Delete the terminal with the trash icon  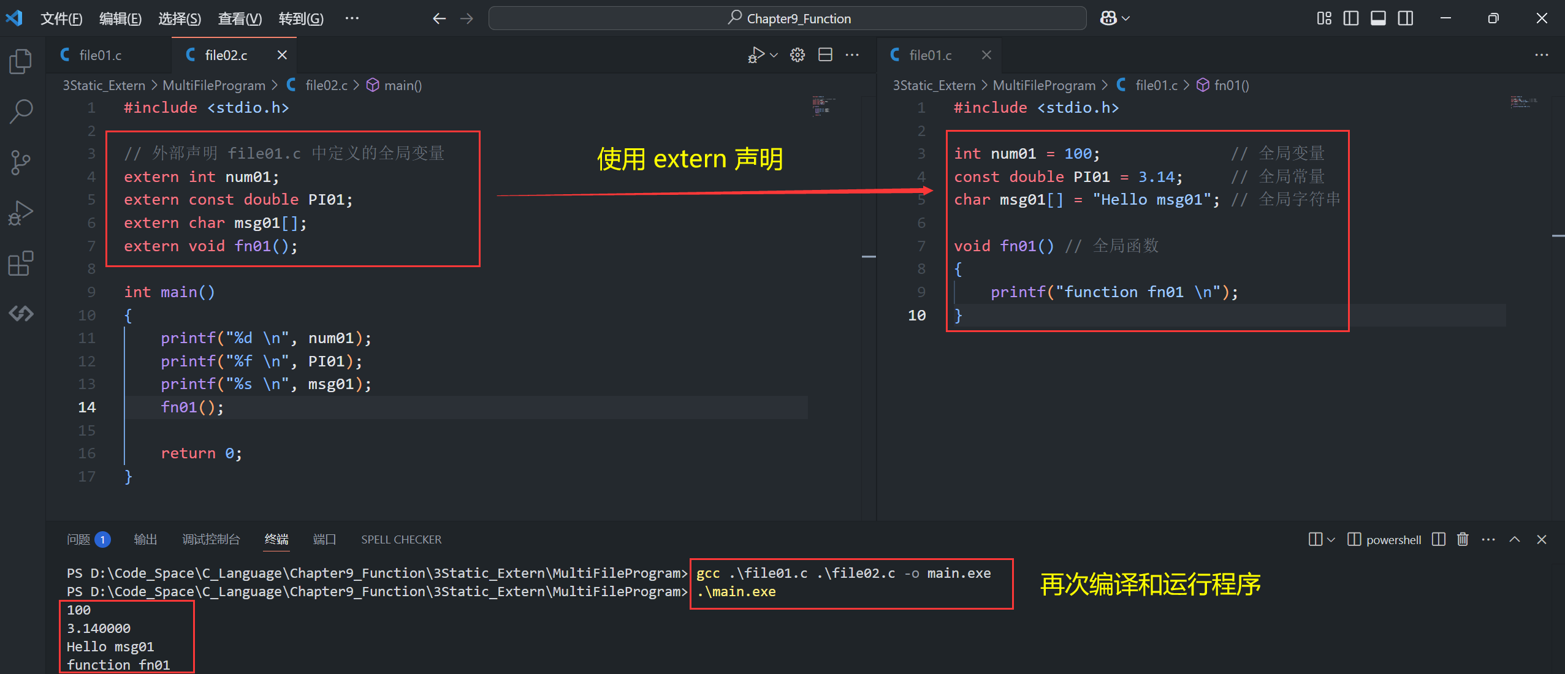tap(1463, 539)
